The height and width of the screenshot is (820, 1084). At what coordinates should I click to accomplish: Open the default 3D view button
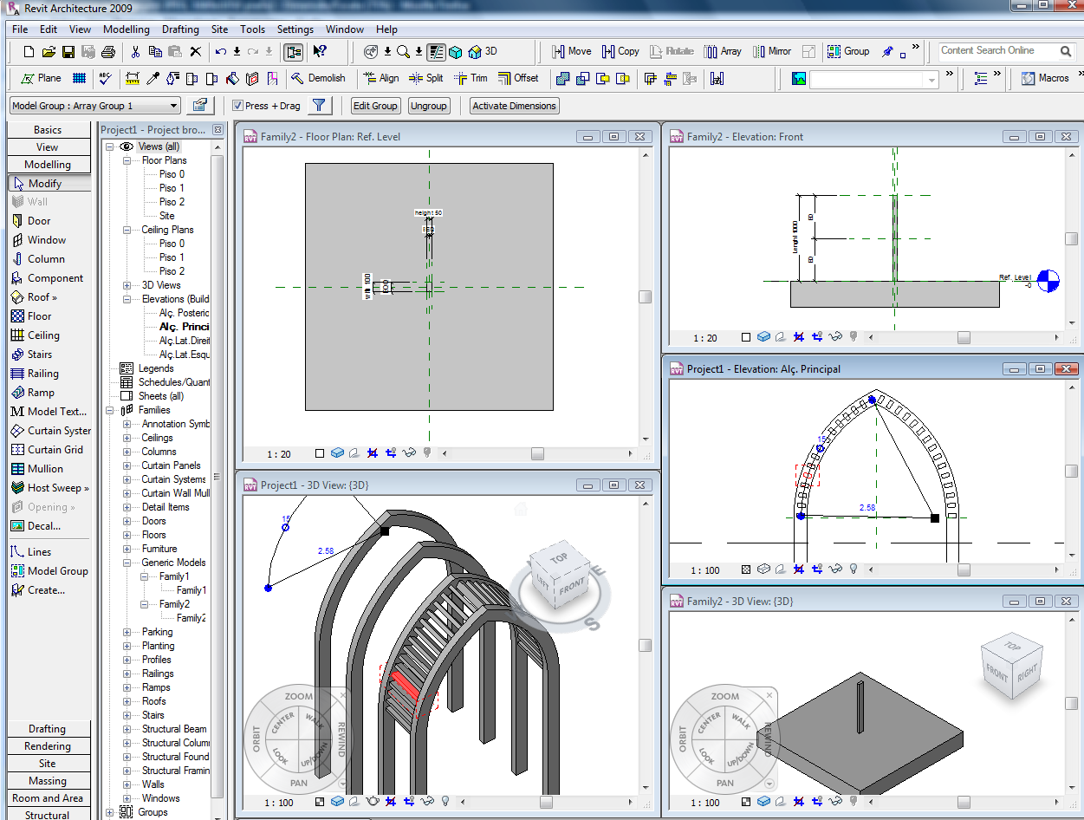[x=484, y=51]
